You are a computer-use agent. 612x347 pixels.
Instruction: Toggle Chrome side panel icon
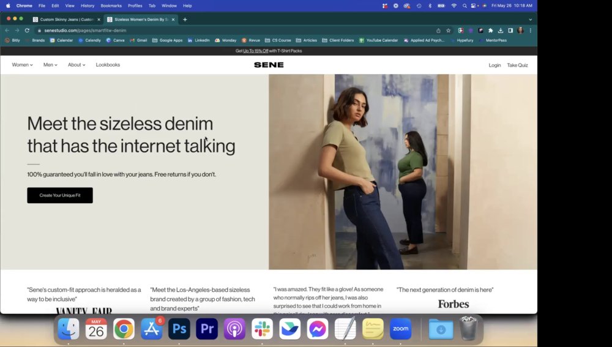(510, 31)
